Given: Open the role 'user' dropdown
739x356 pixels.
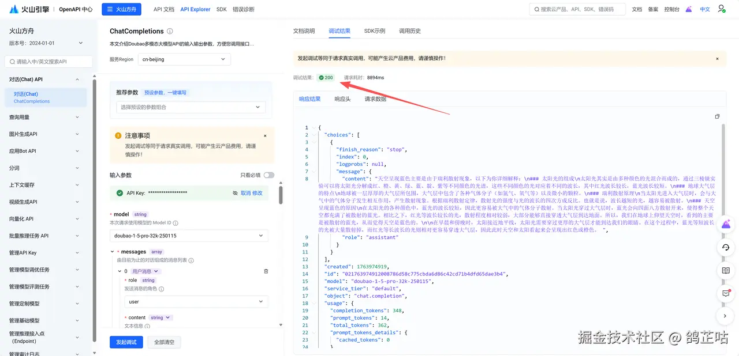Looking at the screenshot, I should (x=196, y=302).
